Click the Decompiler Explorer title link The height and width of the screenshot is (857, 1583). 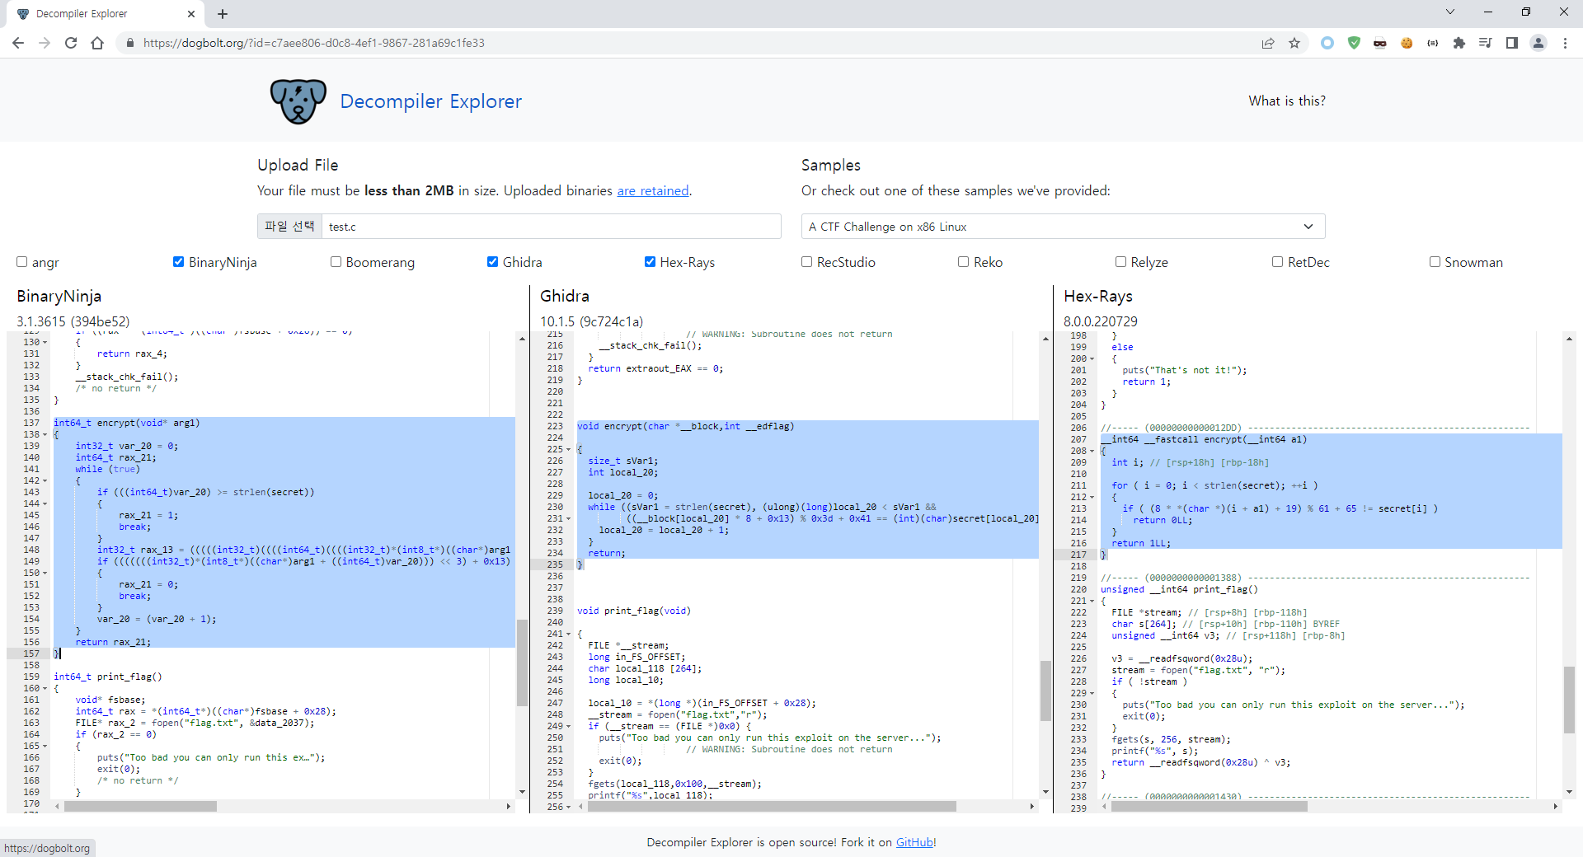coord(430,101)
